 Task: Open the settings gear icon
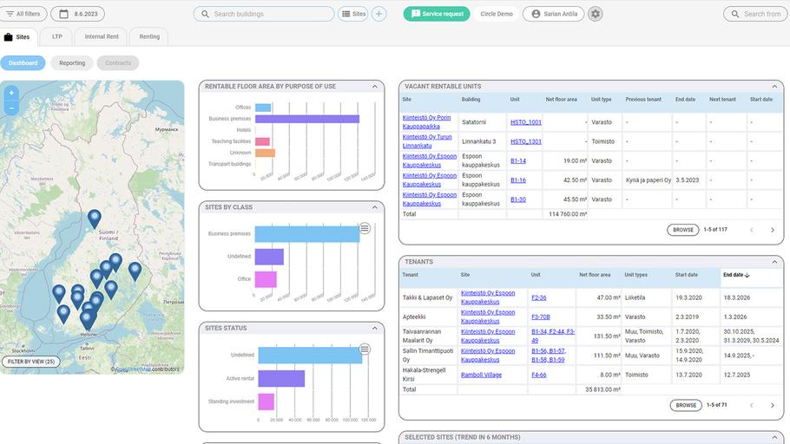(595, 14)
